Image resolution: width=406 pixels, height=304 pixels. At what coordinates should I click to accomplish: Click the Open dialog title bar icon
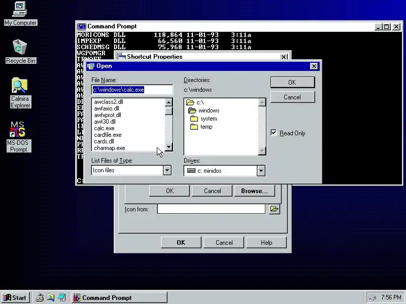tap(91, 66)
